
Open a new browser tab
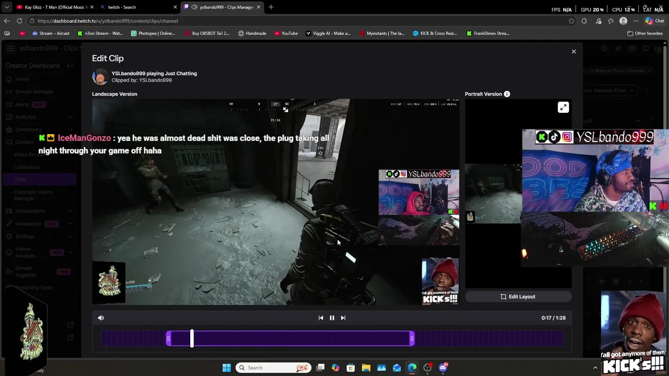(x=271, y=7)
